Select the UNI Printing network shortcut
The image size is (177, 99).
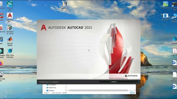pos(174,18)
